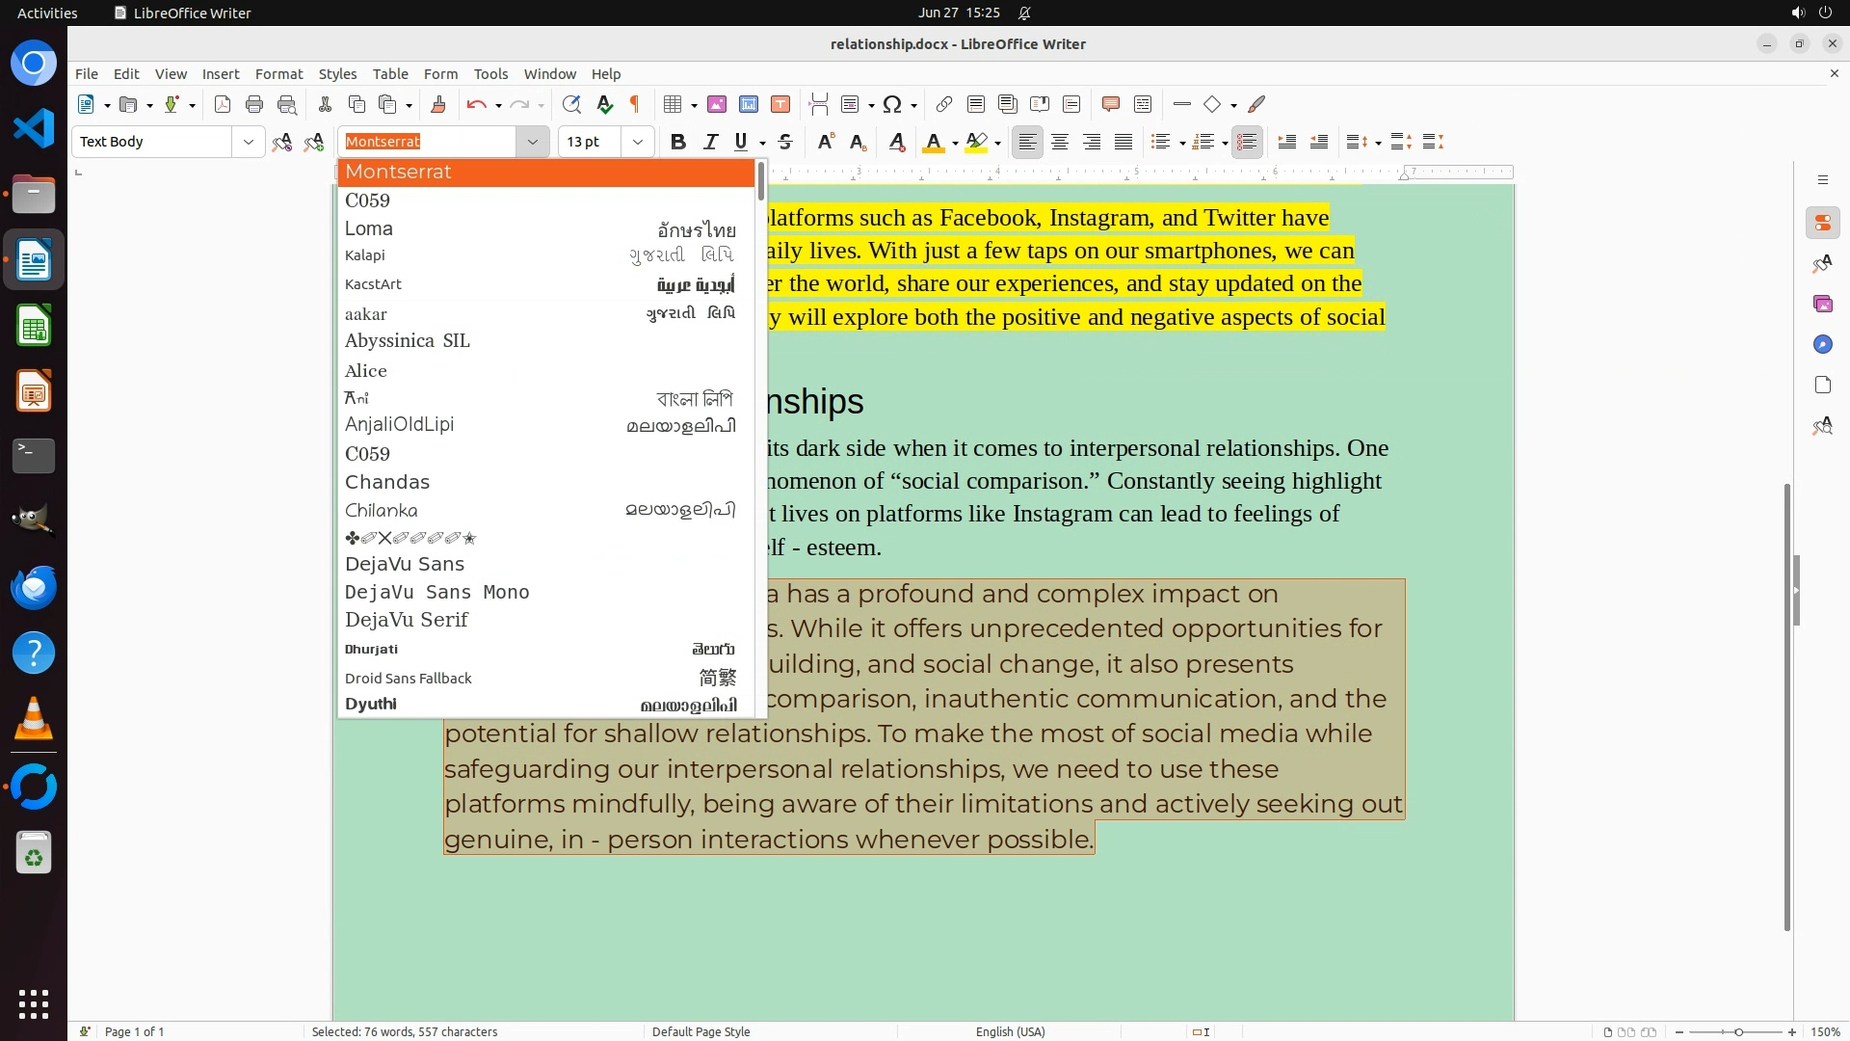This screenshot has height=1041, width=1850.
Task: Select DejaVu Sans Mono font
Action: point(437,592)
